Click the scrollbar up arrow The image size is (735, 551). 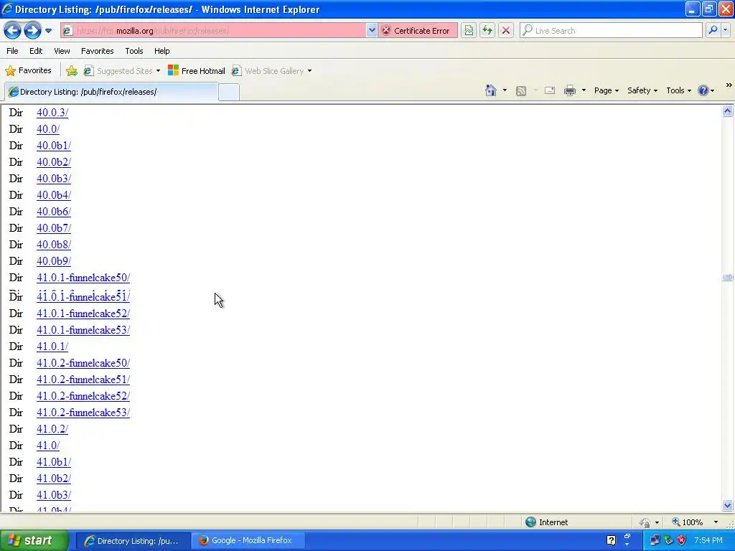point(728,111)
